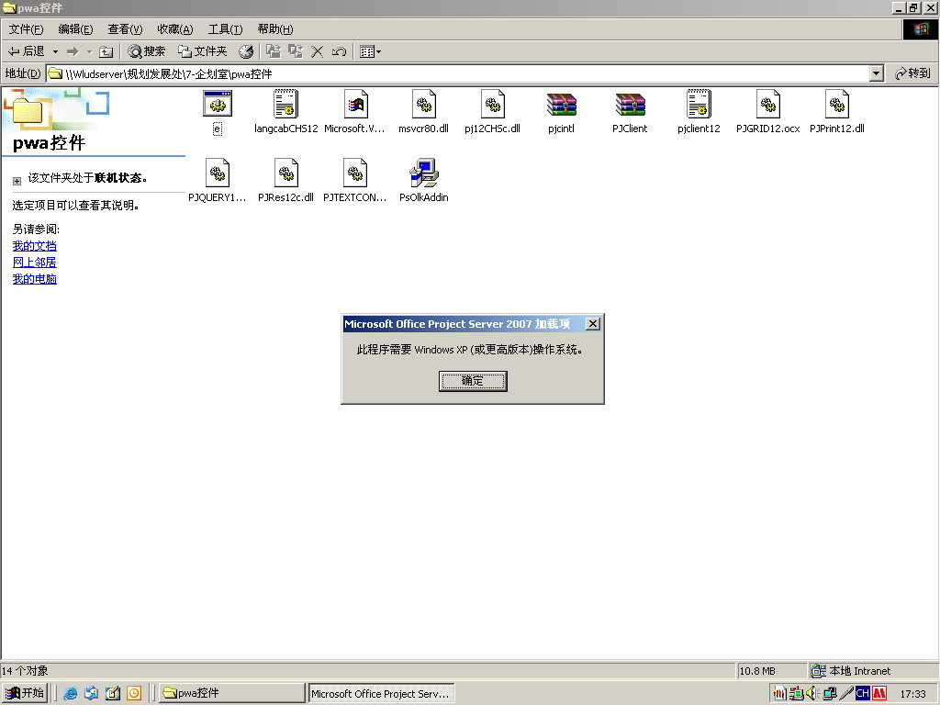The height and width of the screenshot is (705, 940).
Task: Select the PJPrint12.dll file
Action: click(837, 113)
